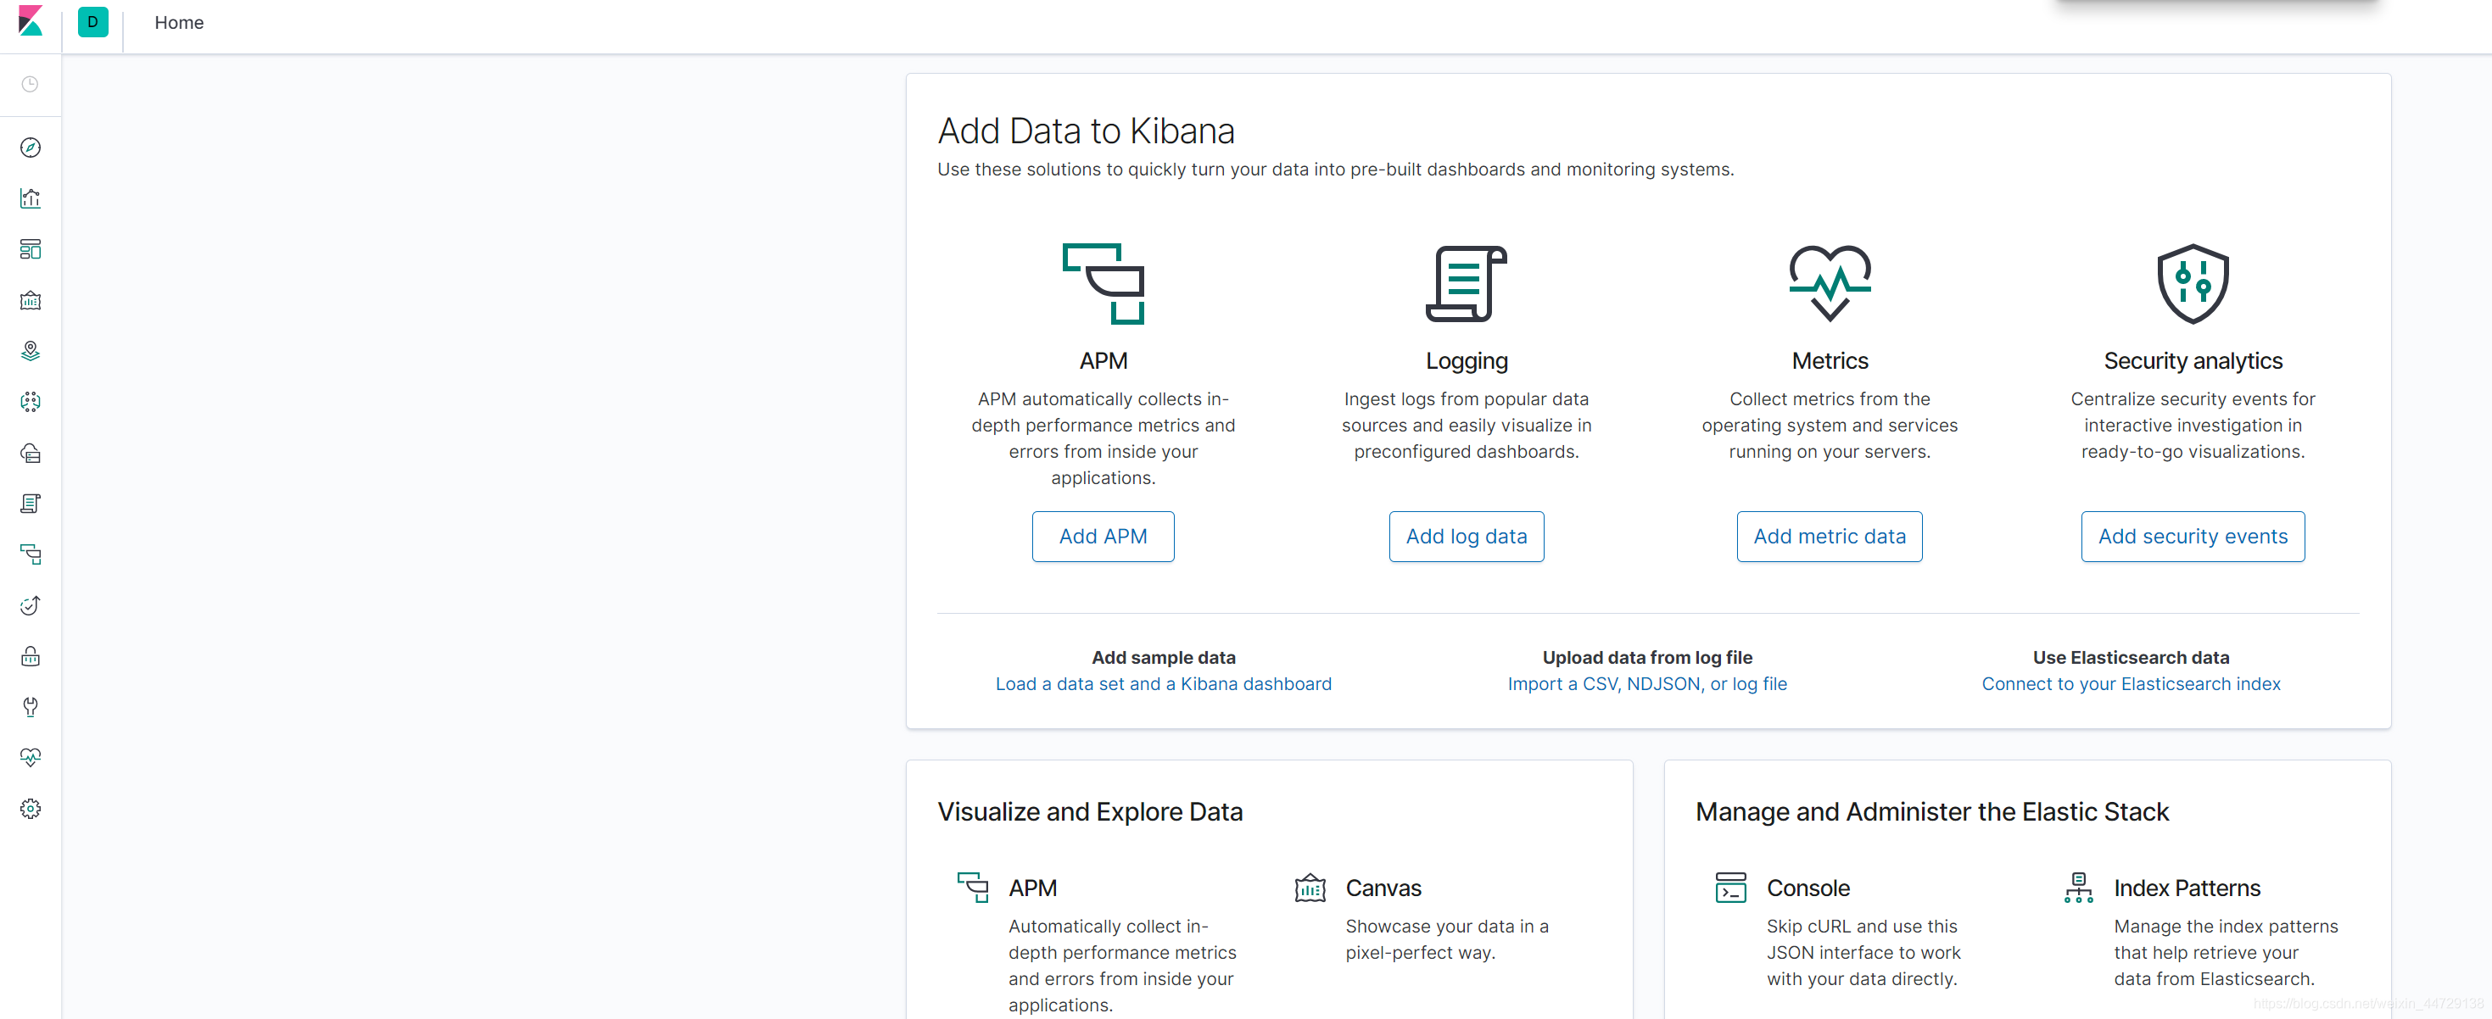Image resolution: width=2492 pixels, height=1019 pixels.
Task: Click the Index Patterns icon
Action: click(x=2078, y=887)
